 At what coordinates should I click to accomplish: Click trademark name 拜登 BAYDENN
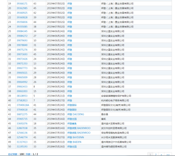coord(76,137)
